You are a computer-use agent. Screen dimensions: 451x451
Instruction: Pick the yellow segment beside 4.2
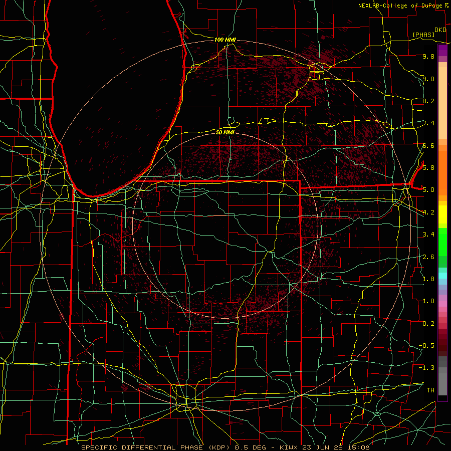tap(442, 214)
